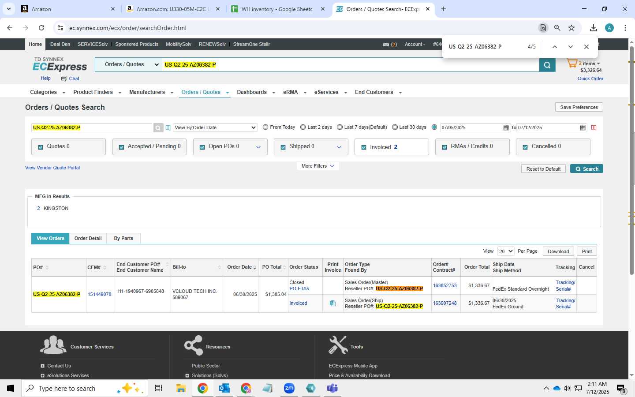Click Reset to Default button
Screen dimensions: 635x397
543,169
